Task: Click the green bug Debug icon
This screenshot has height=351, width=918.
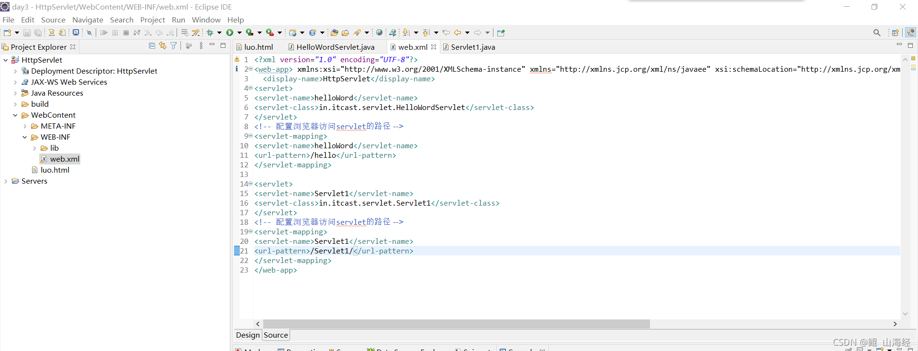Action: tap(210, 33)
